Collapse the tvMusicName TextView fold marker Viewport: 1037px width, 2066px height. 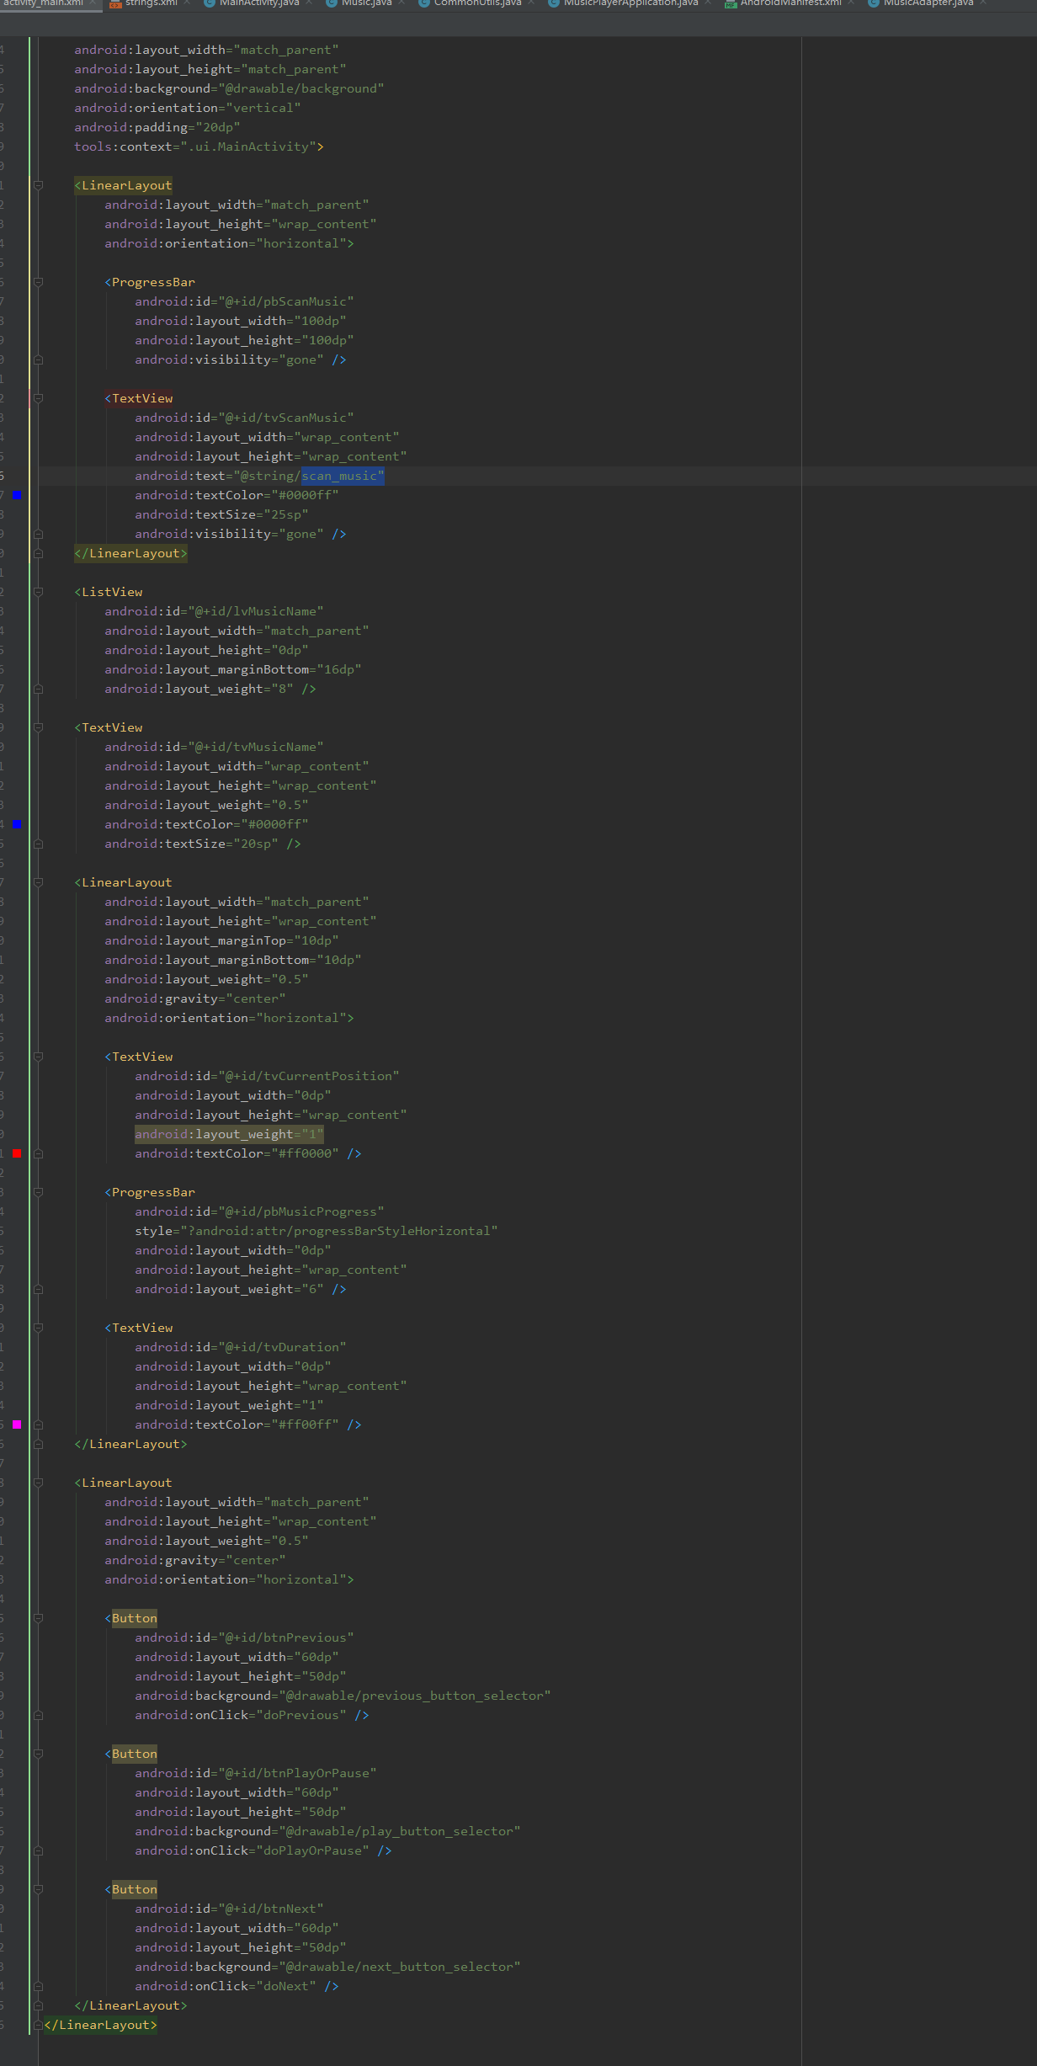[38, 727]
